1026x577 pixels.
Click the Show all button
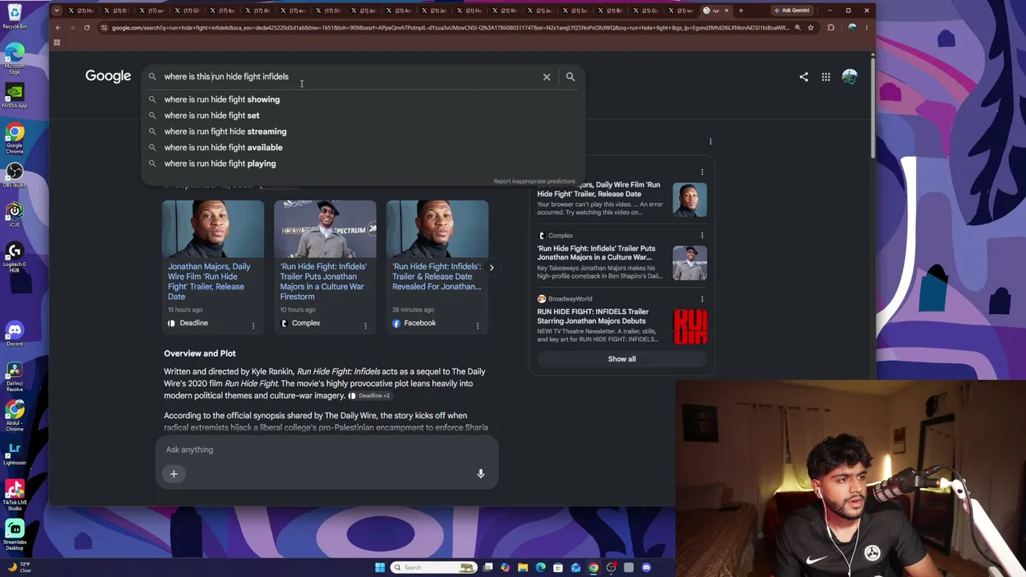621,359
